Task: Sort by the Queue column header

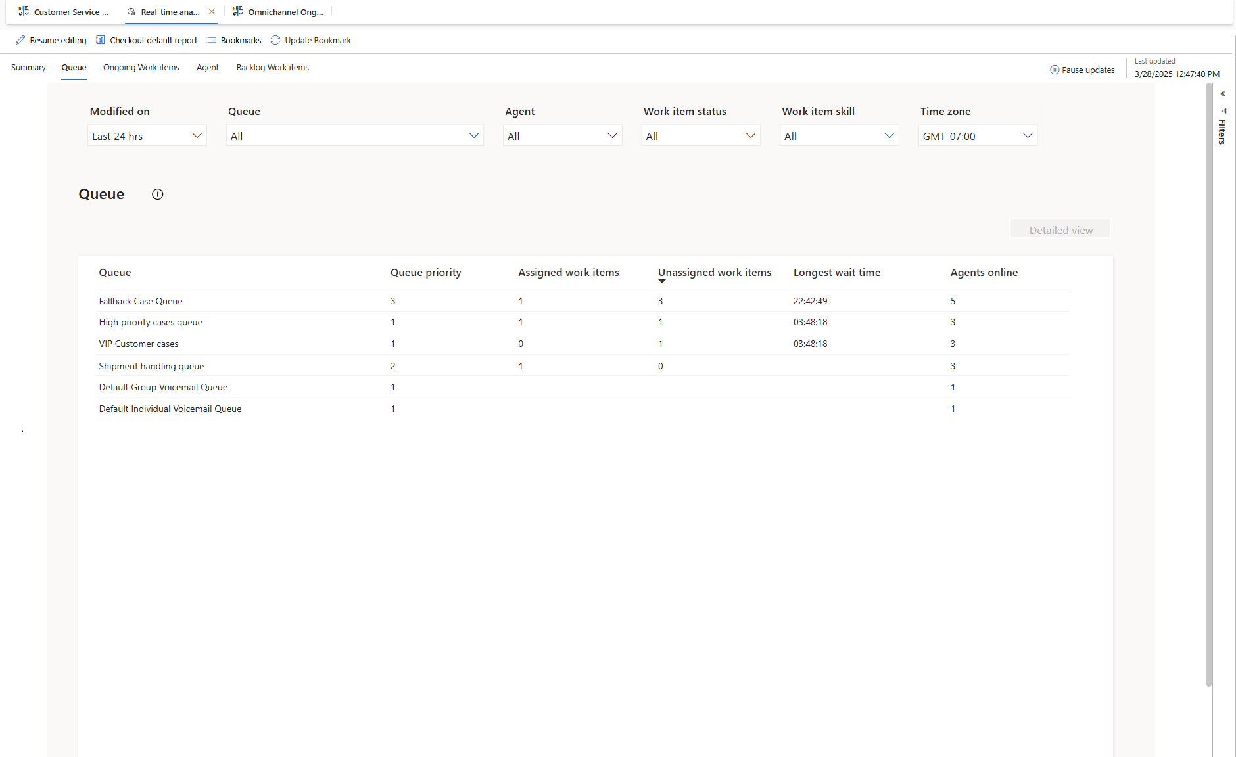Action: (115, 272)
